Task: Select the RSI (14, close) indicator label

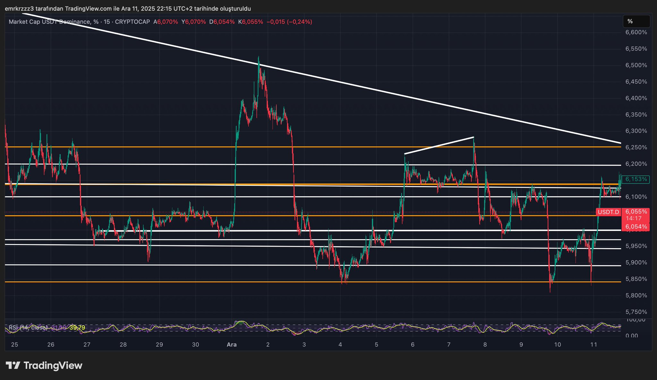Action: pos(28,328)
